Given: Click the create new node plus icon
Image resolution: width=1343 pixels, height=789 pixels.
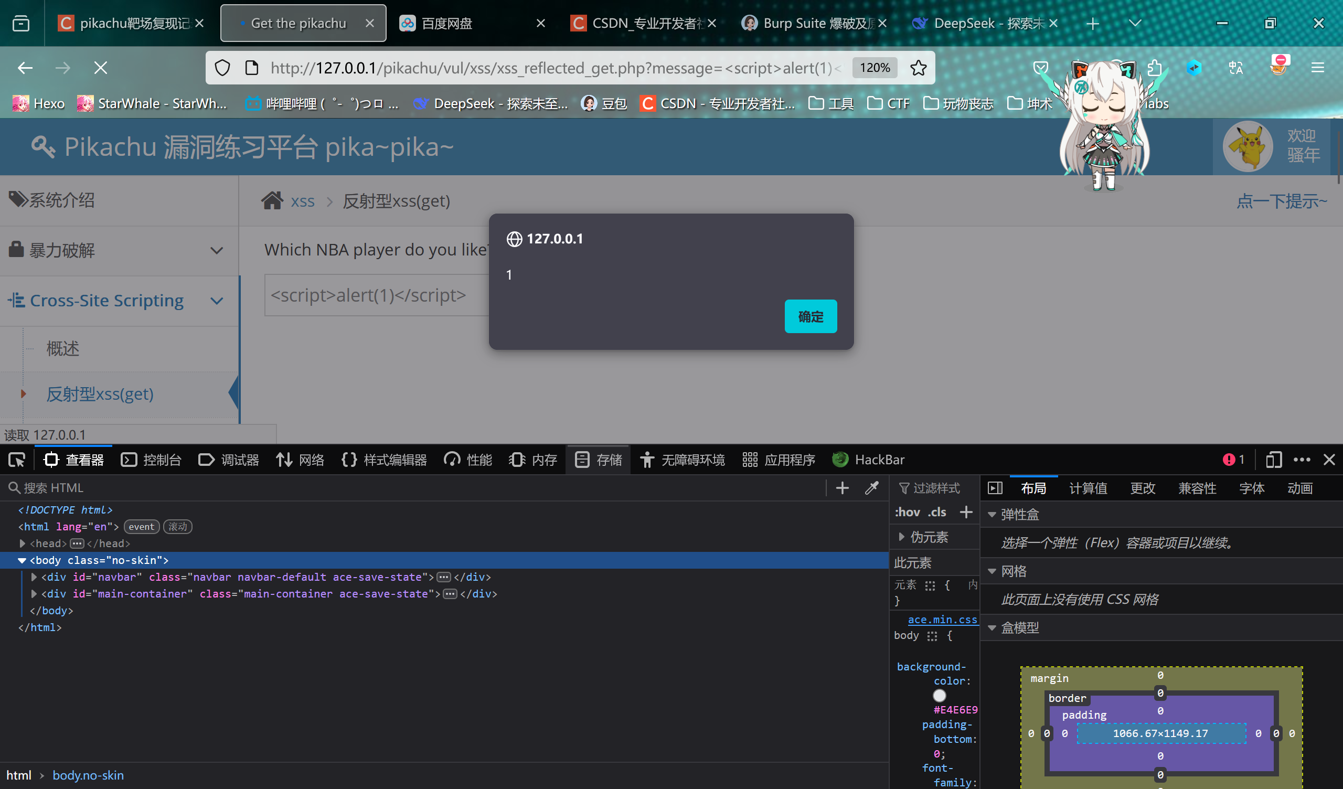Looking at the screenshot, I should (842, 488).
